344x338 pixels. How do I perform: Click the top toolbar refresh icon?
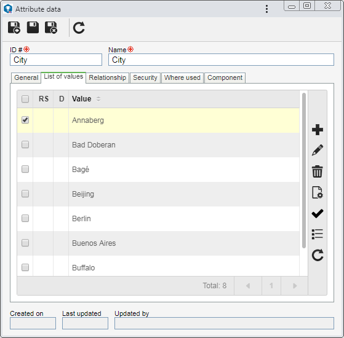(x=79, y=28)
